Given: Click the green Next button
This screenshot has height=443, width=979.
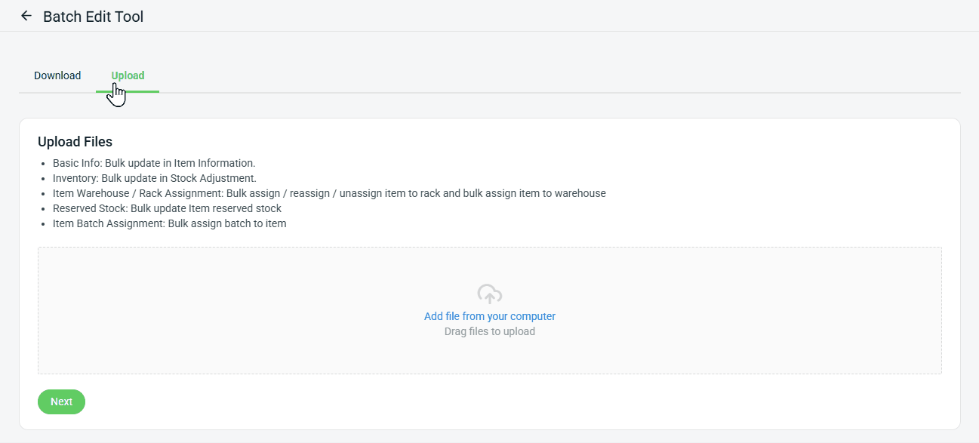Looking at the screenshot, I should pos(61,401).
